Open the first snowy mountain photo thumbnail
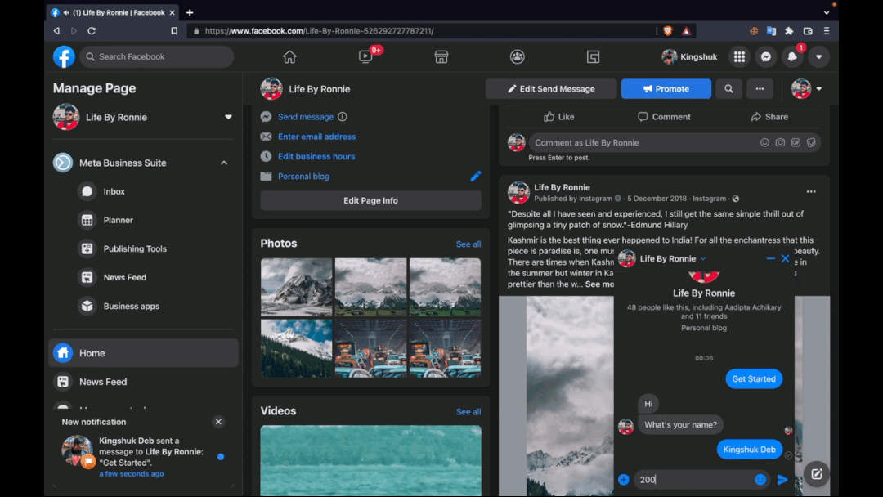Image resolution: width=883 pixels, height=497 pixels. coord(296,287)
